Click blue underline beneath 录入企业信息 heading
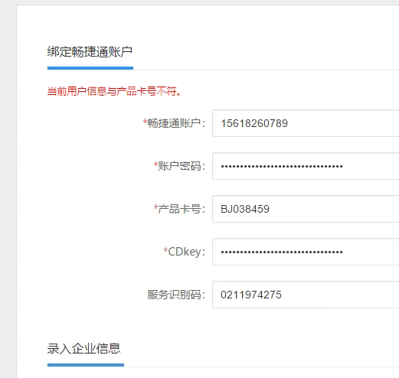Image resolution: width=399 pixels, height=378 pixels. tap(86, 365)
